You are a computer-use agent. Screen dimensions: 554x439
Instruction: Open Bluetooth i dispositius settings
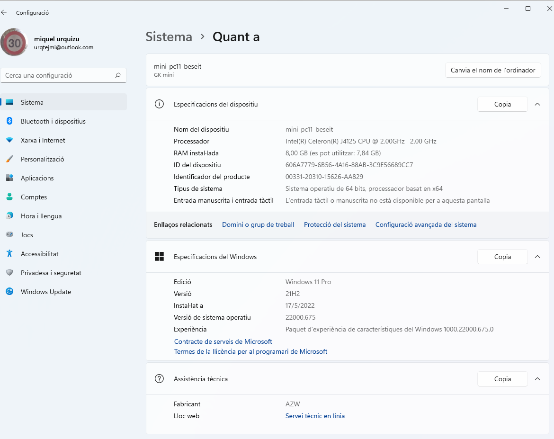pyautogui.click(x=63, y=121)
